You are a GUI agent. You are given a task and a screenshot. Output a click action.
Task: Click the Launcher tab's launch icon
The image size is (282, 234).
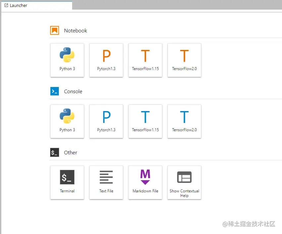point(6,5)
